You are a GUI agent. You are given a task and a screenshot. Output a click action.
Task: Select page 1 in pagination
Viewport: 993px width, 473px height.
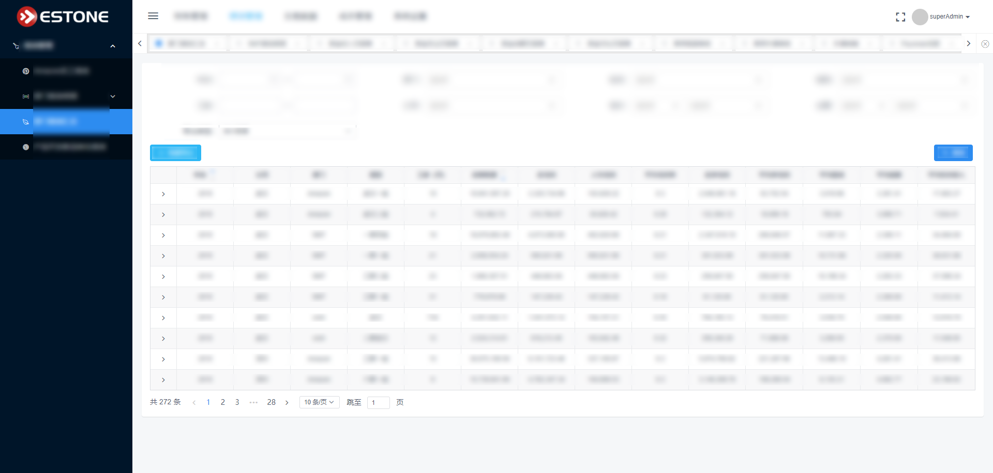click(208, 402)
